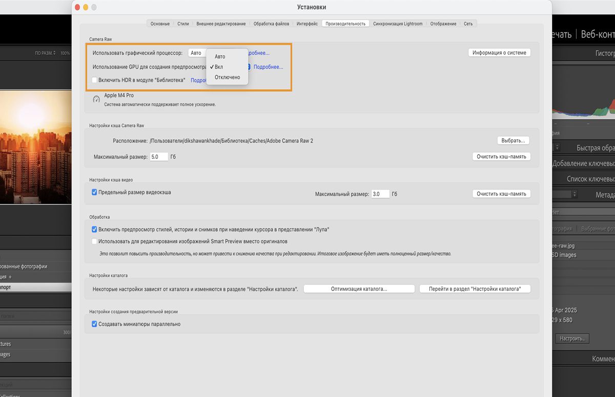This screenshot has width=615, height=397.
Task: Toggle hover preview of styles checkbox
Action: pos(94,229)
